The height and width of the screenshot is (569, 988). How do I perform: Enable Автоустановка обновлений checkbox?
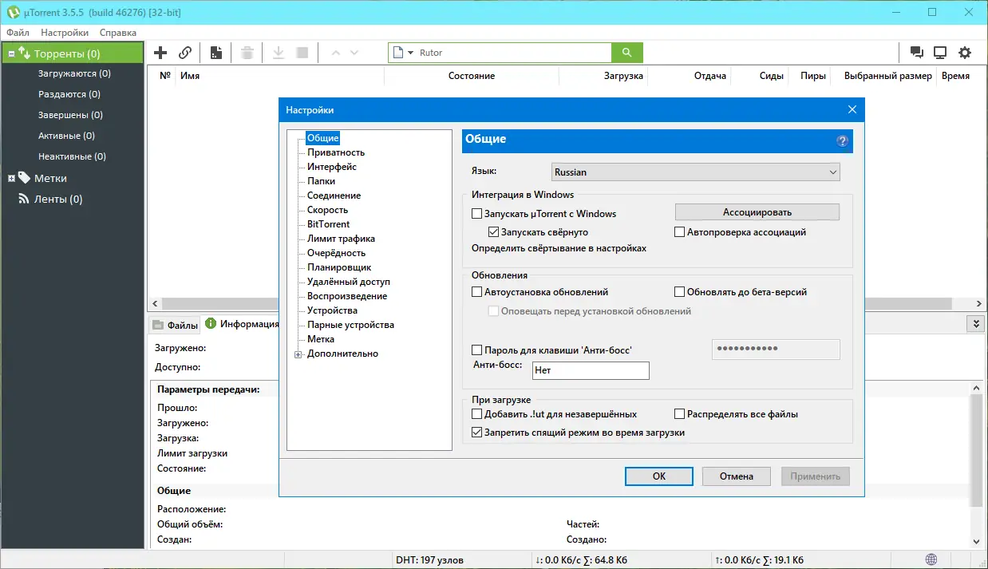click(477, 292)
